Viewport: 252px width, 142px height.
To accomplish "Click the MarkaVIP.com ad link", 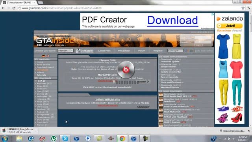I will [107, 75].
